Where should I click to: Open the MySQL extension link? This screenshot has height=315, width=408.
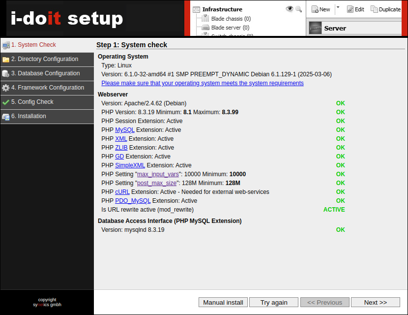(x=125, y=130)
